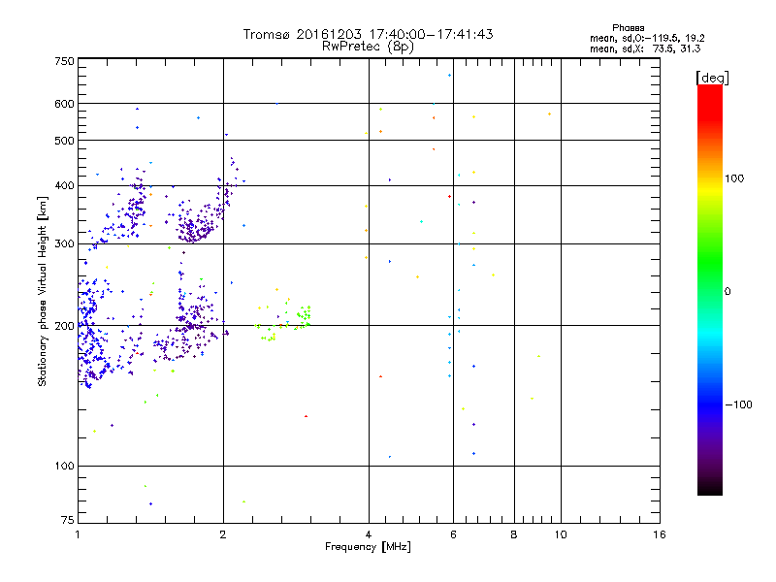Viewport: 776px width, 582px height.
Task: Click the '750' height axis tick label
Action: (x=64, y=61)
